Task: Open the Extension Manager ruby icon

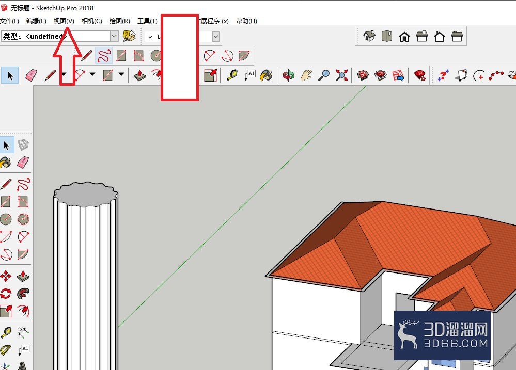Action: [419, 75]
